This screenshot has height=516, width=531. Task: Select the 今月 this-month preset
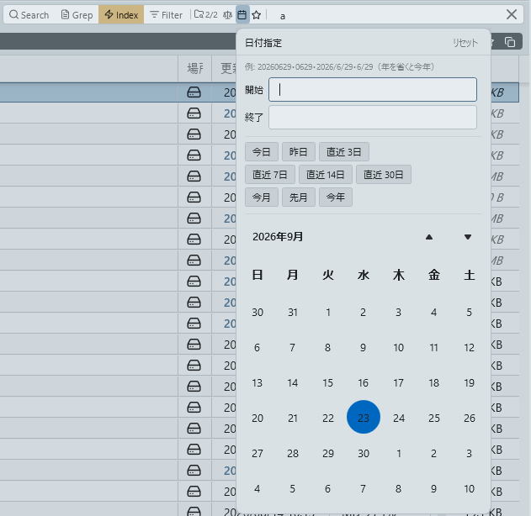(262, 197)
